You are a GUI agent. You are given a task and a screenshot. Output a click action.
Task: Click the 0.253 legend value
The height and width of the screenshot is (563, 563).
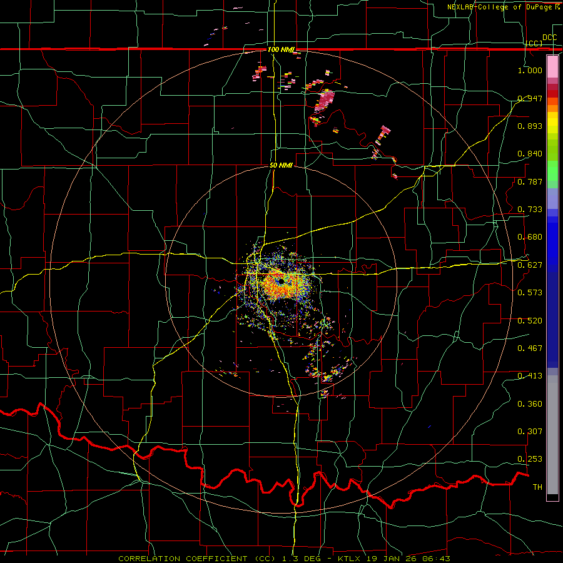pos(530,459)
